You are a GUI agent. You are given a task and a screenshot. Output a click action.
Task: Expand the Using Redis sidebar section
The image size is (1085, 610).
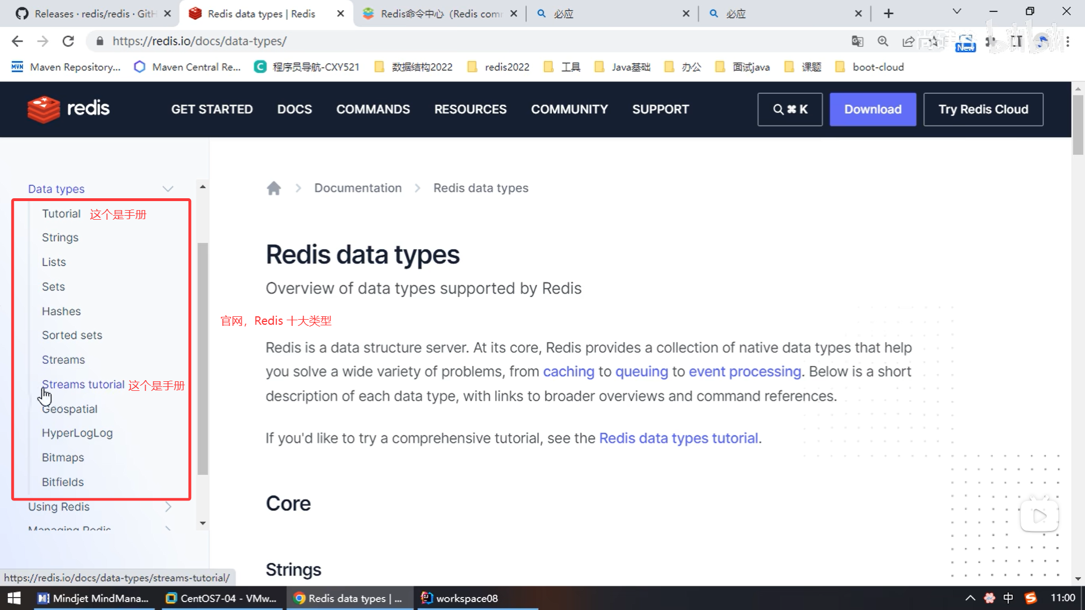[168, 507]
